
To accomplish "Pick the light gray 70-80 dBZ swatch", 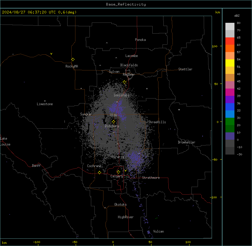I will coord(230,27).
